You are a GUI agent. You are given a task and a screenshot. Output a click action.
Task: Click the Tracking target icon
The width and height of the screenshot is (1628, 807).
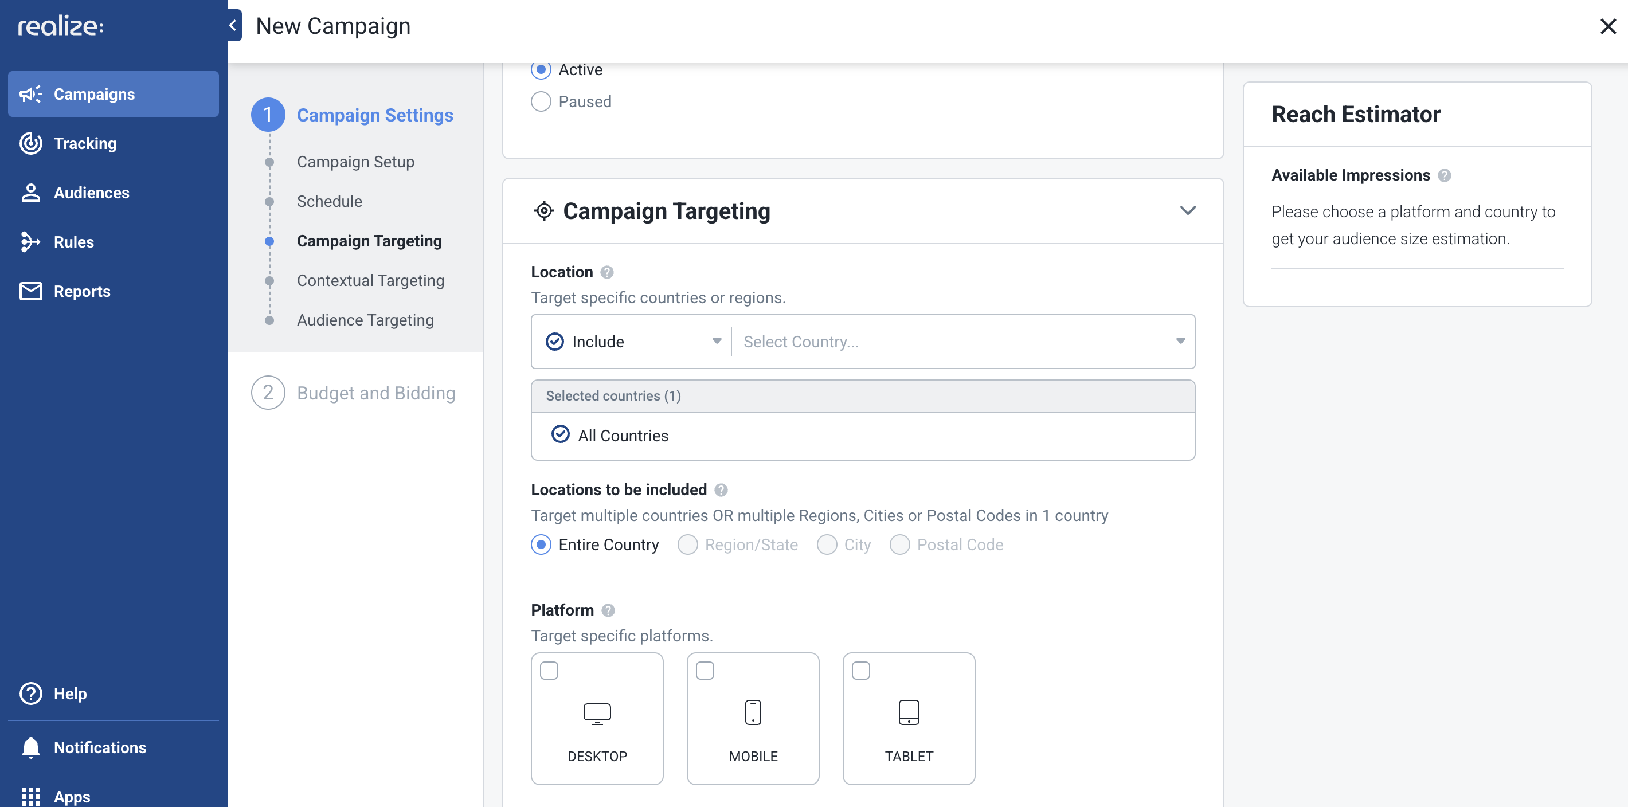(30, 143)
